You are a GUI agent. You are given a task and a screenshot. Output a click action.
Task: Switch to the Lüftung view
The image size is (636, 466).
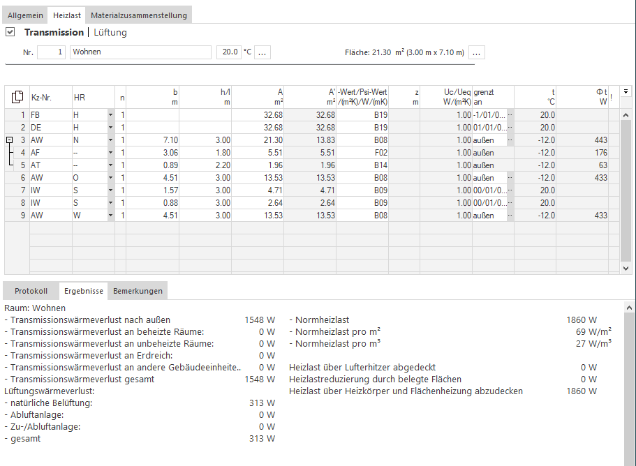point(110,32)
